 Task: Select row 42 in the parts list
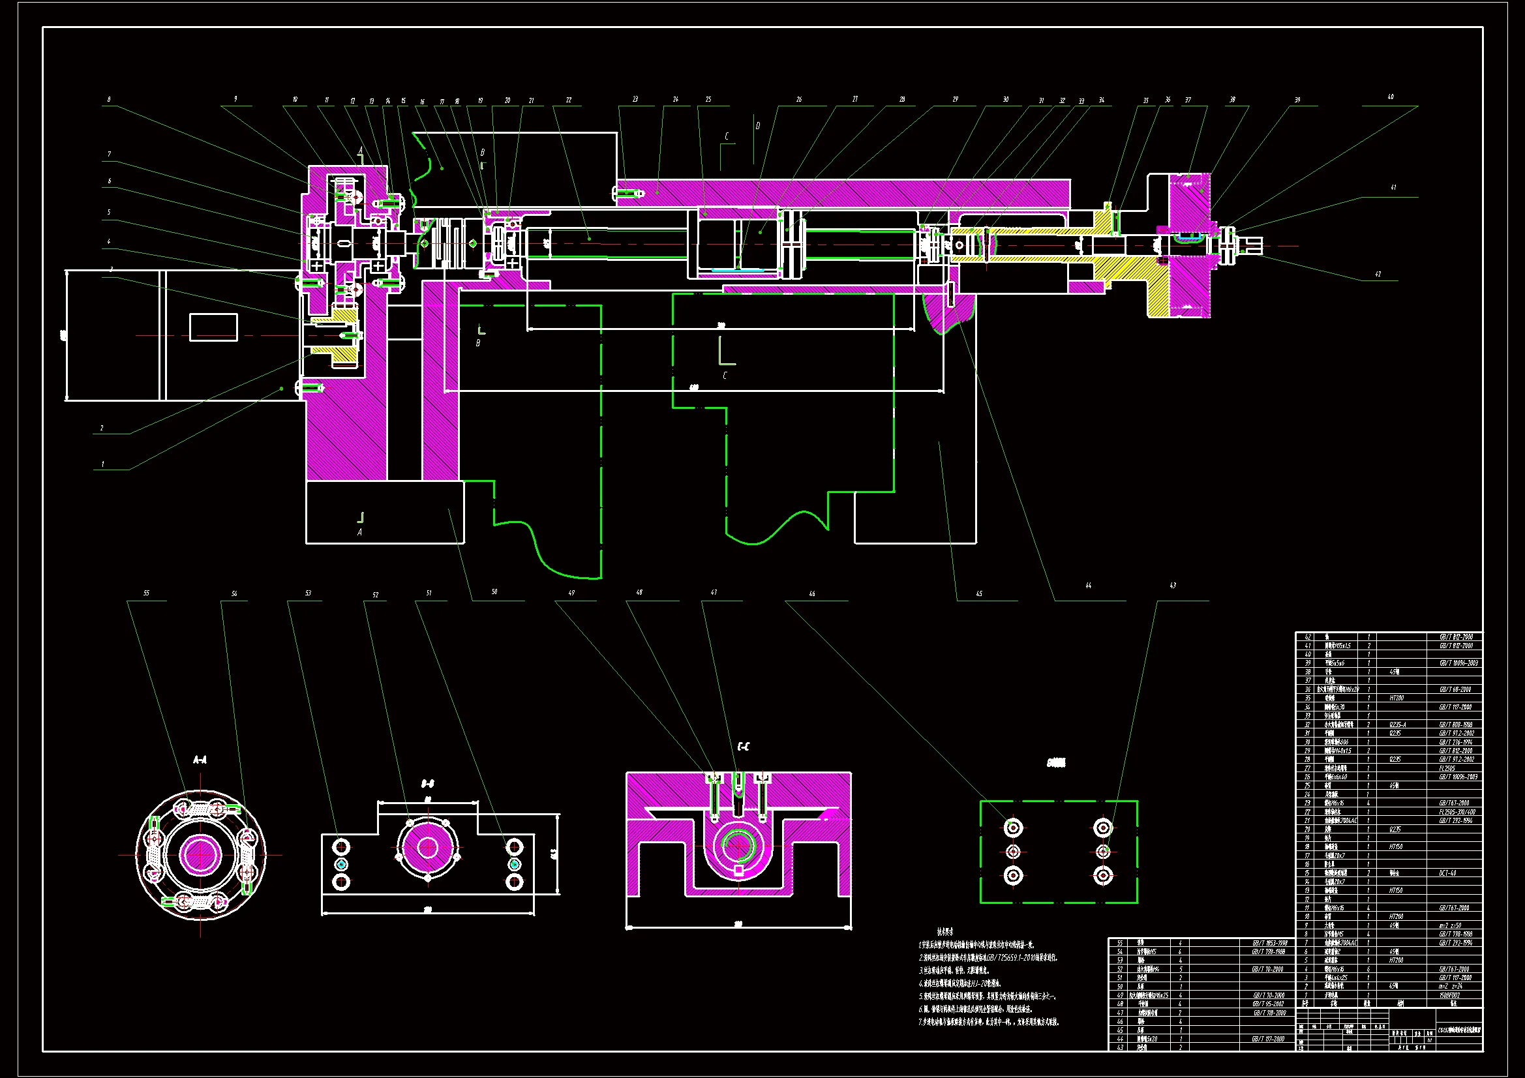[1388, 637]
